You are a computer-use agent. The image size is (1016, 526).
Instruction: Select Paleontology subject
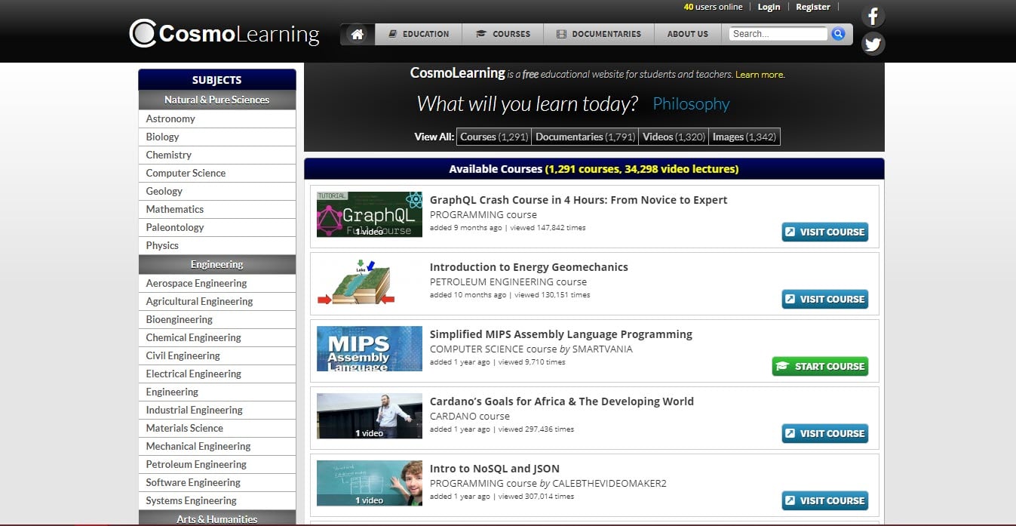[x=217, y=227]
